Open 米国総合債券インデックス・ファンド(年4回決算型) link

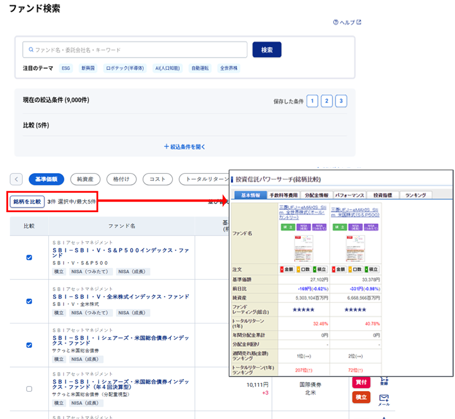click(x=121, y=384)
